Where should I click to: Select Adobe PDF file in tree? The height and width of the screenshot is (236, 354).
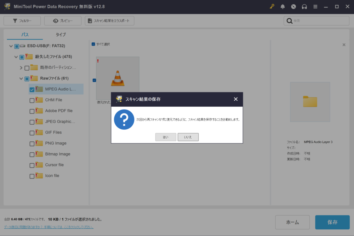pyautogui.click(x=59, y=111)
